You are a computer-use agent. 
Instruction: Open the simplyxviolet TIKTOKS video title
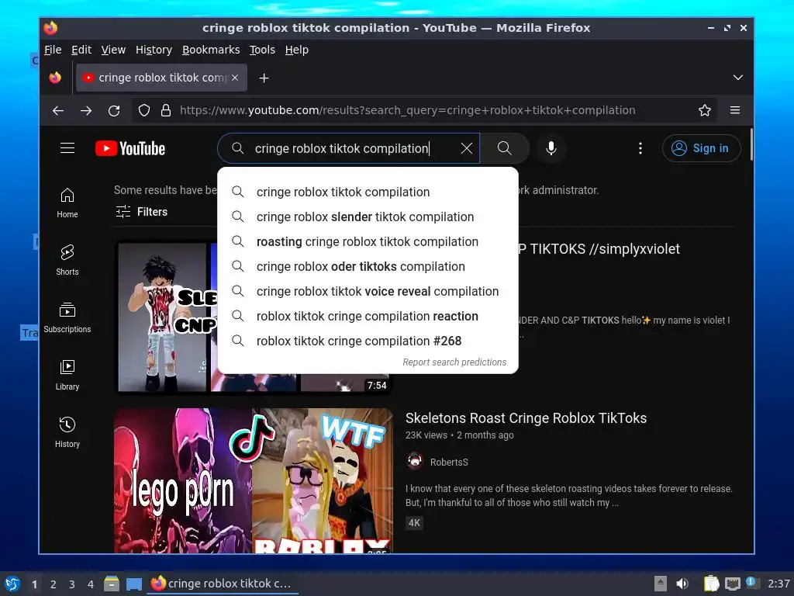[599, 249]
